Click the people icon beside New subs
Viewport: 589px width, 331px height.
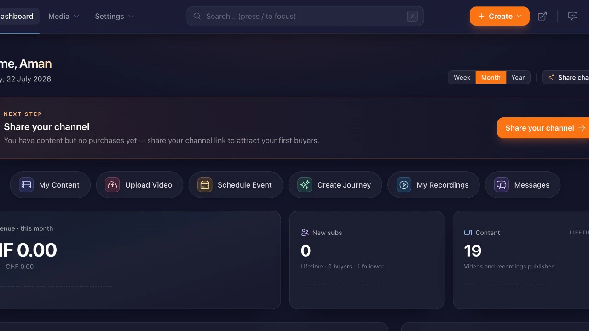point(305,233)
